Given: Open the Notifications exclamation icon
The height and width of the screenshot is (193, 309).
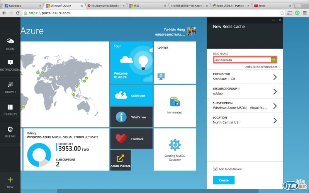Looking at the screenshot, I should [x=10, y=63].
